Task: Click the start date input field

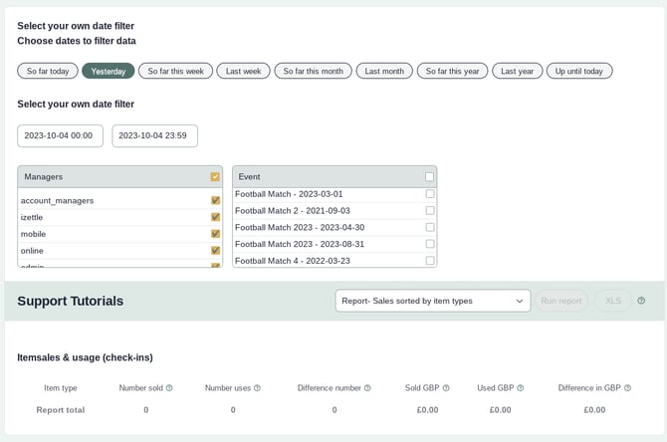Action: point(59,135)
